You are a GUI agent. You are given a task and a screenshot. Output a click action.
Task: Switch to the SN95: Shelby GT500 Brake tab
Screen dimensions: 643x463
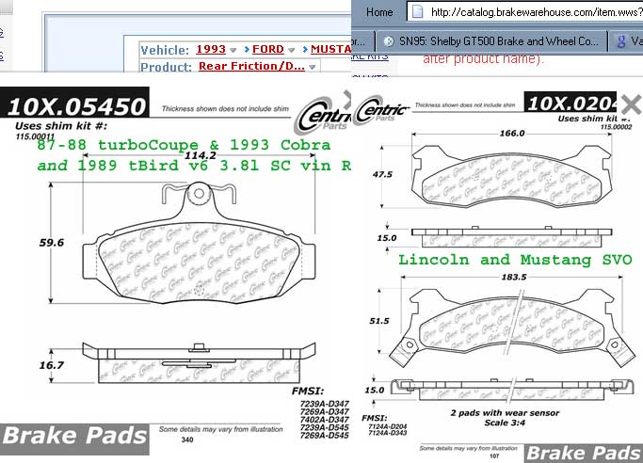(x=491, y=41)
